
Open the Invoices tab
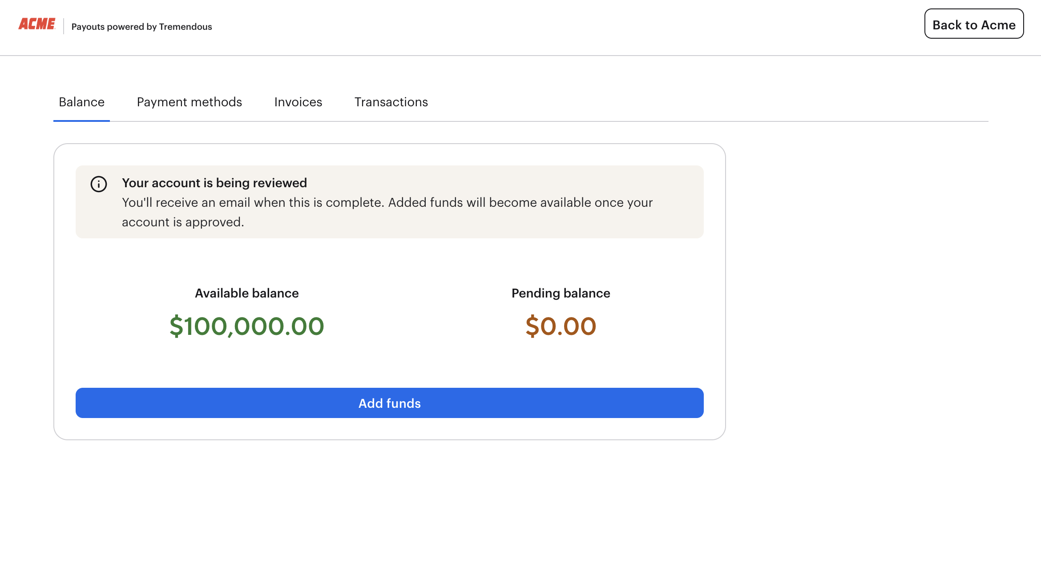(x=298, y=102)
